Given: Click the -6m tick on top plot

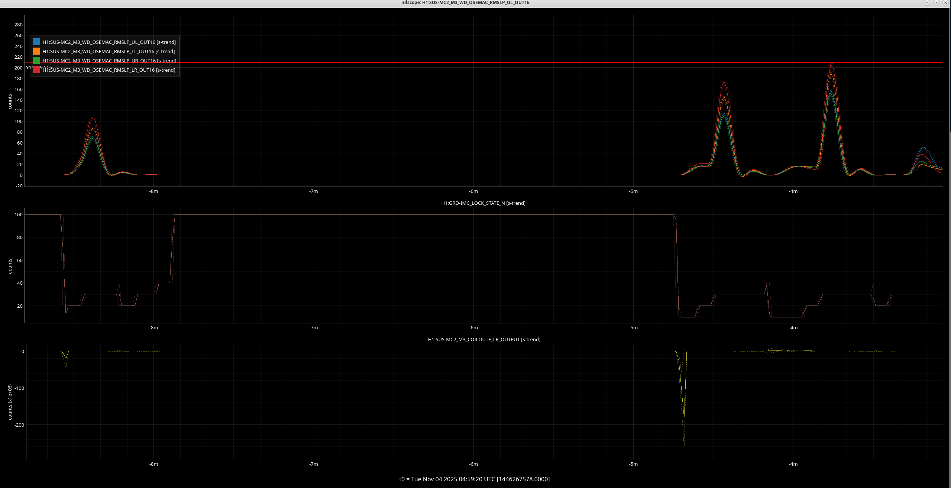Looking at the screenshot, I should point(473,191).
